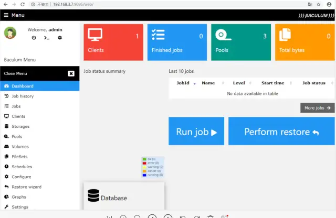
Task: Click the browser address bar URL
Action: pyautogui.click(x=73, y=4)
